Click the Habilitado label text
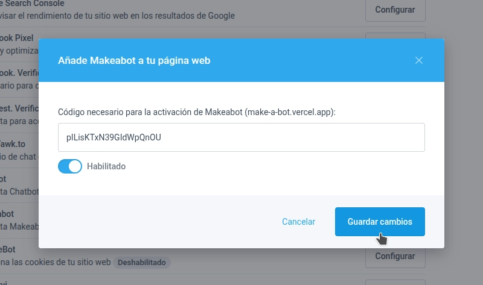This screenshot has height=285, width=483. point(106,166)
